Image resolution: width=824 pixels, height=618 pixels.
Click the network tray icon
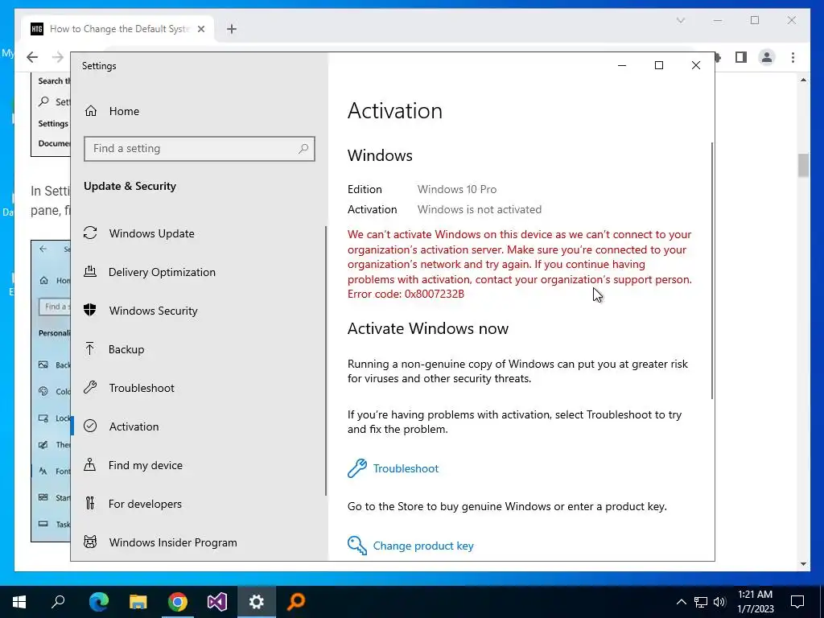[701, 602]
